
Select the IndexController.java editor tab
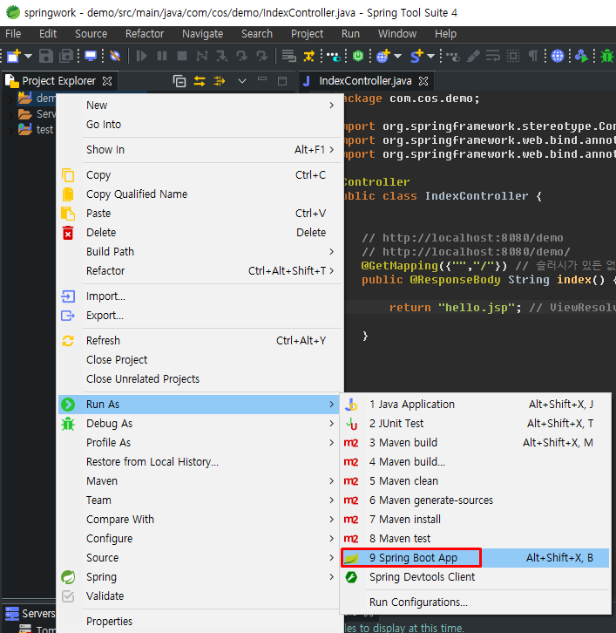(x=365, y=81)
